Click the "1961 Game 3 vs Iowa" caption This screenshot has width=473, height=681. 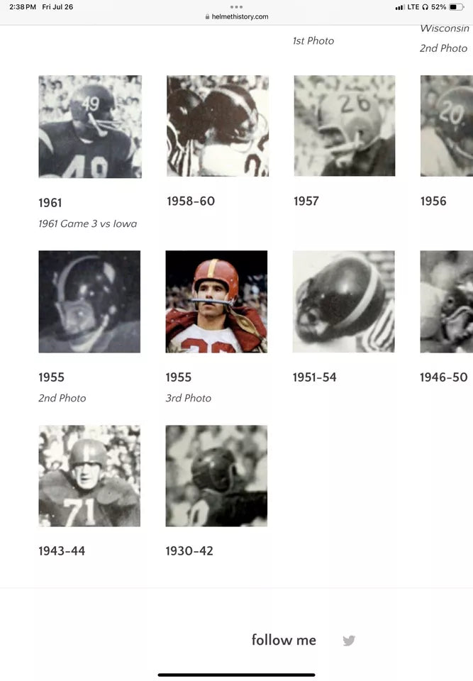click(x=88, y=223)
